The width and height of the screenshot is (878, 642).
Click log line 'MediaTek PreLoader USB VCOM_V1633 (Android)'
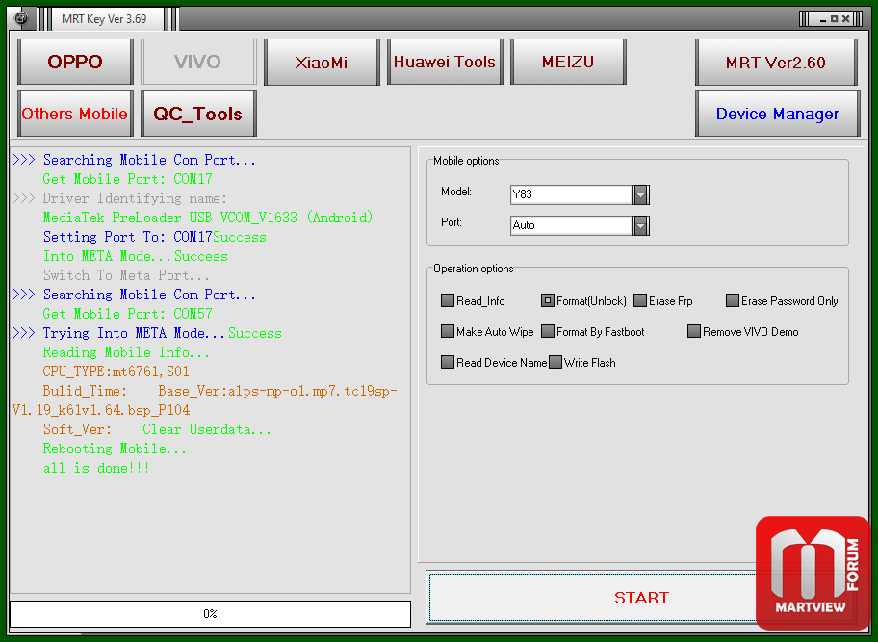point(208,218)
